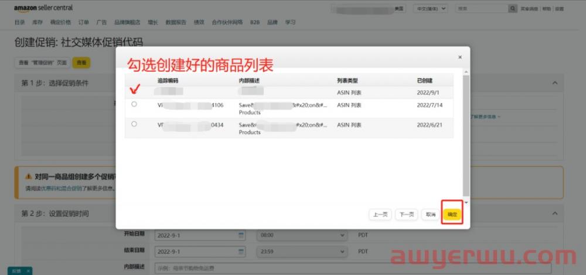Click ASIN 列表 in the 2022/9/1 row
This screenshot has width=586, height=275.
coord(349,93)
